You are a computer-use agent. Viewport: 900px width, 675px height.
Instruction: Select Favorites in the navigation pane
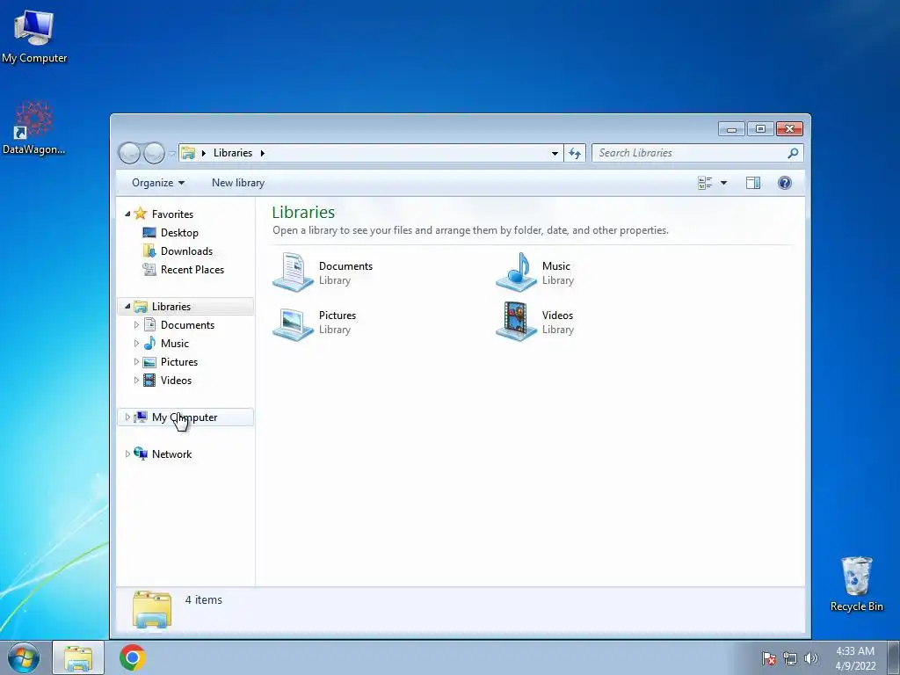(x=173, y=214)
